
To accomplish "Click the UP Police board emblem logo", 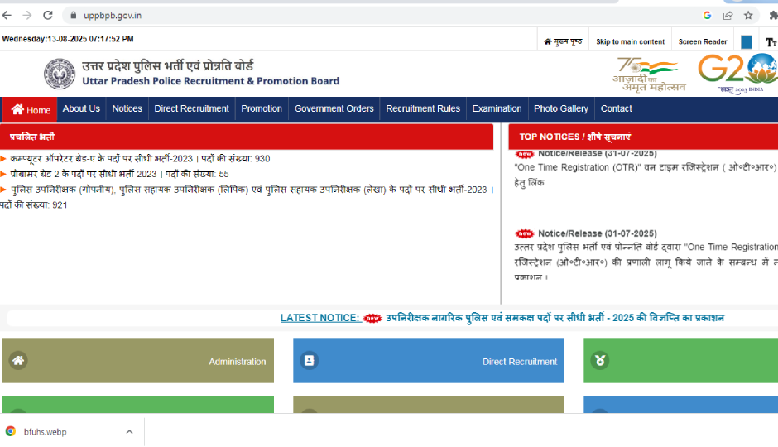I will 60,74.
